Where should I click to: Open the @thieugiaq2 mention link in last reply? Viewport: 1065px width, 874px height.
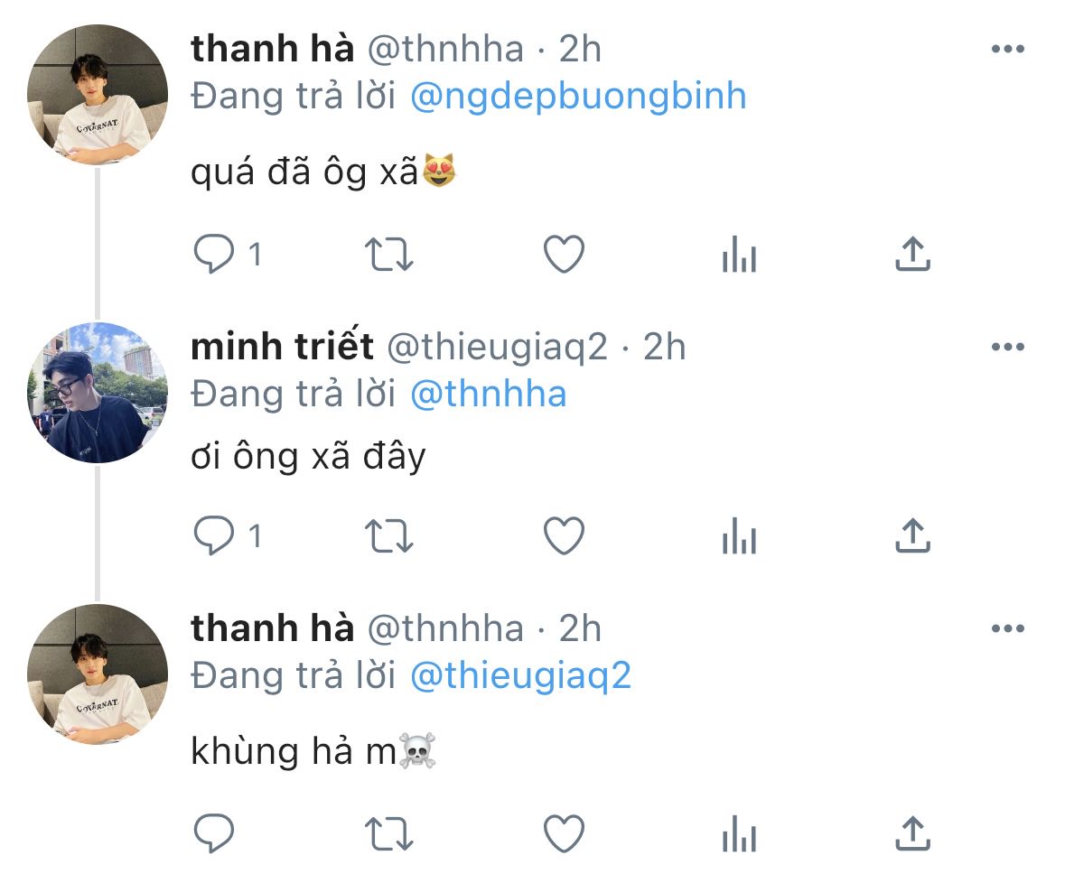[x=520, y=676]
